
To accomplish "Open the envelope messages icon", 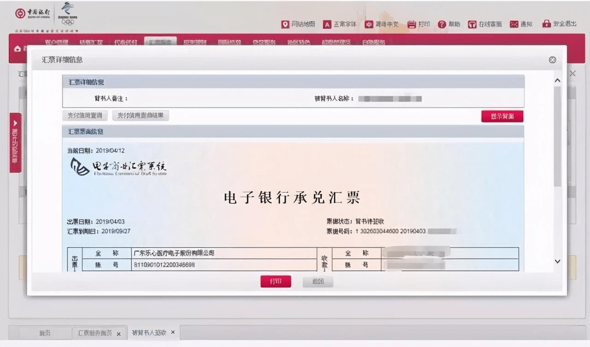I will 514,24.
